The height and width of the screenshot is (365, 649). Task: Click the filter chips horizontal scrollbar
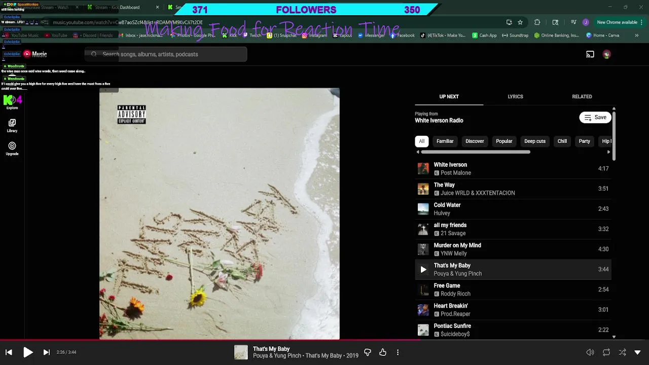[476, 152]
